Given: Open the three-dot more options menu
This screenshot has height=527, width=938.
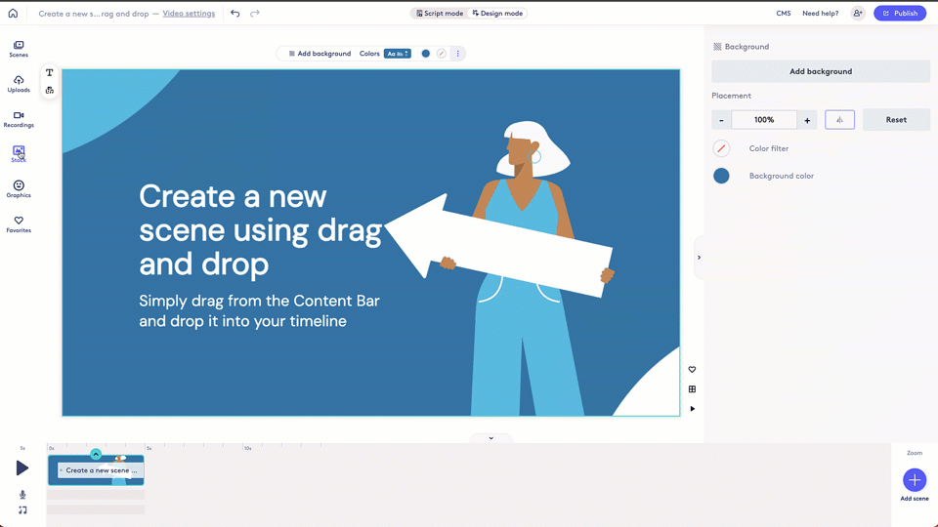Looking at the screenshot, I should click(457, 54).
